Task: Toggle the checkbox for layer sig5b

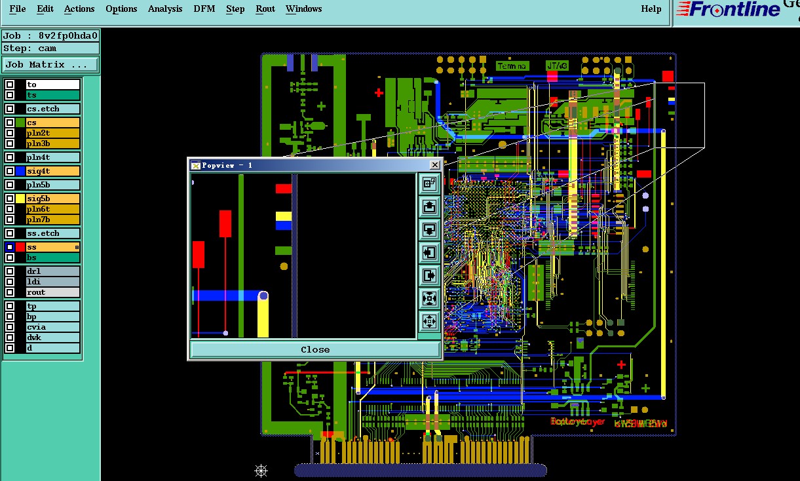Action: (x=10, y=199)
